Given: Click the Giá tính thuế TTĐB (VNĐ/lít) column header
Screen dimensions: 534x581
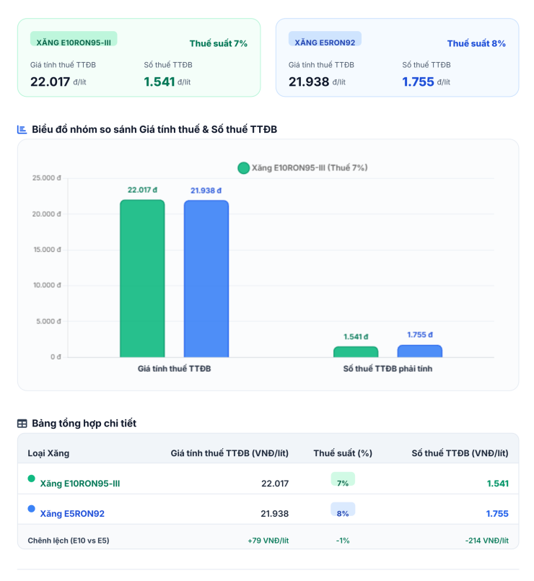Looking at the screenshot, I should tap(229, 453).
